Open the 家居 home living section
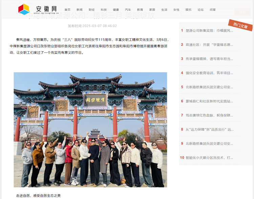Screen dimensions: 254x199 [152, 10]
